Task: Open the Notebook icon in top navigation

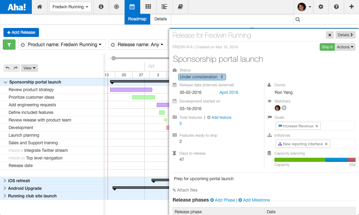Action: click(180, 7)
